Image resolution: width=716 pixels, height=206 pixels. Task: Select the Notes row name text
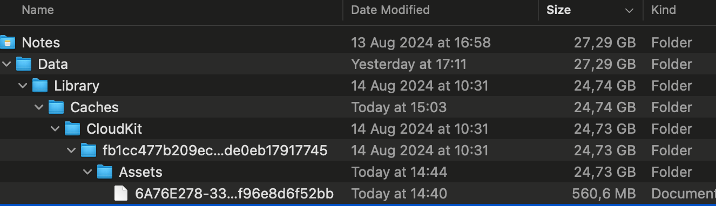coord(41,43)
